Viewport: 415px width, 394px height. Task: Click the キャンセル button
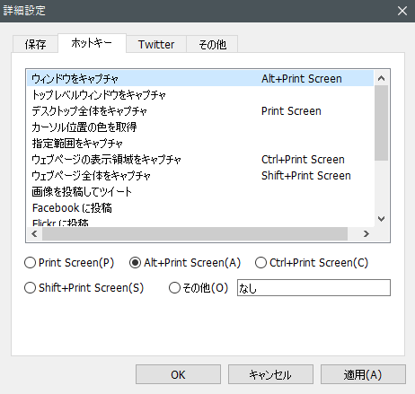pos(270,374)
